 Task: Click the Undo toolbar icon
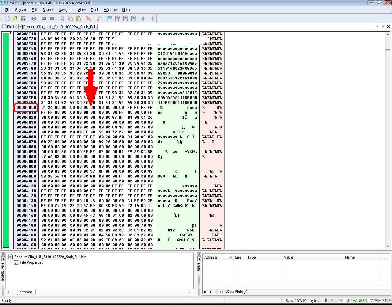point(44,18)
